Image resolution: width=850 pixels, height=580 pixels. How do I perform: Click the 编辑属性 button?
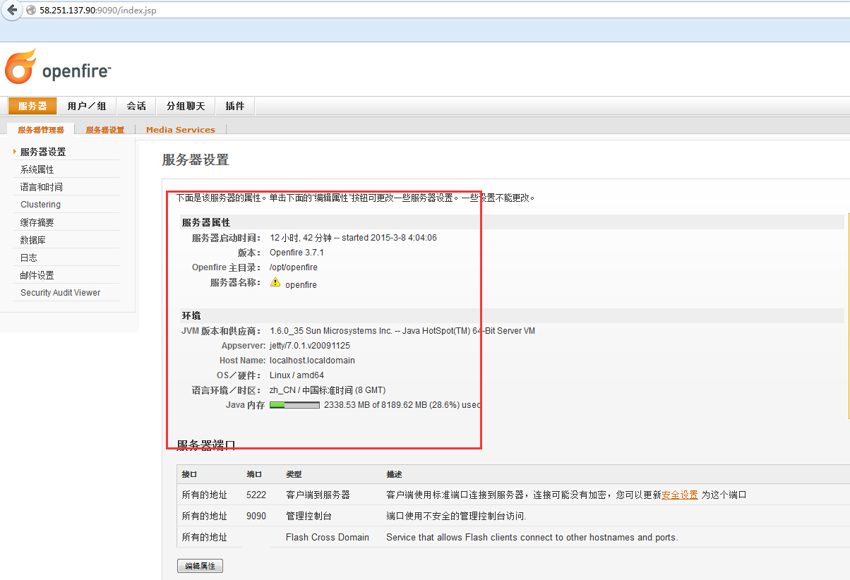coord(200,566)
